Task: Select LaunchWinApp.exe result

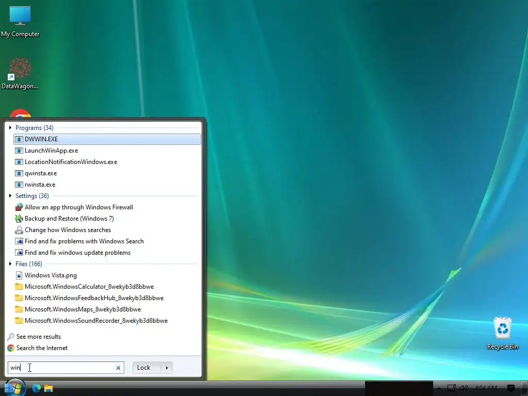Action: pyautogui.click(x=107, y=151)
